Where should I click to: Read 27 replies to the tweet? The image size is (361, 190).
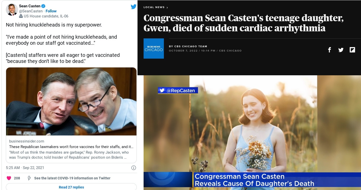(x=71, y=187)
